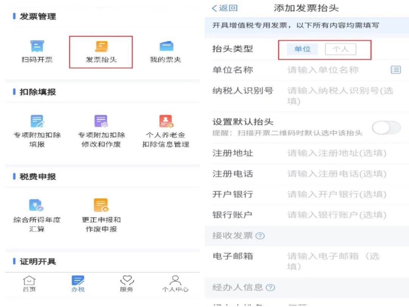Select 单位 header type
The height and width of the screenshot is (307, 409).
click(302, 49)
